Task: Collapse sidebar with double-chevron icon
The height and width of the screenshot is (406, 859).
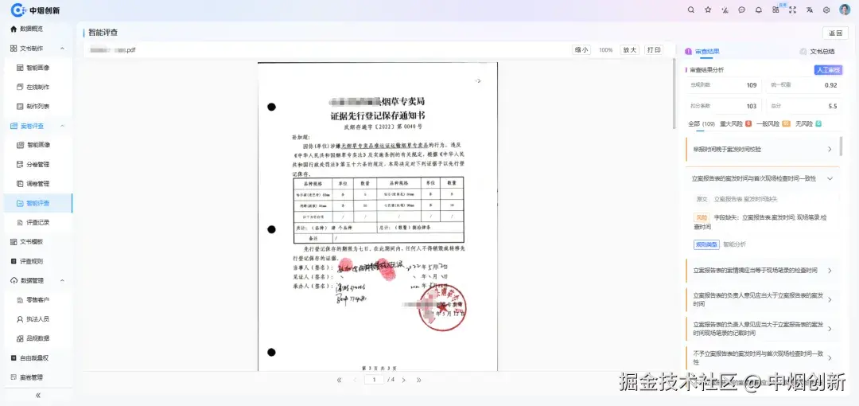Action: (38, 395)
